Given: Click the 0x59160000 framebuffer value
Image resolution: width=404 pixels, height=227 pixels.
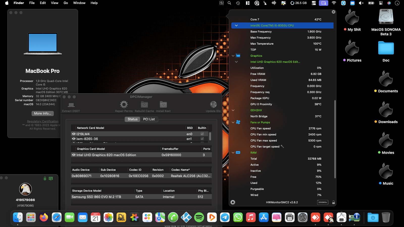Looking at the screenshot, I should click(x=171, y=155).
